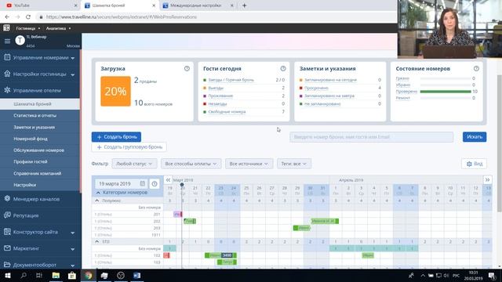
Task: Open Запланировано на сегодня notes
Action: pos(330,80)
